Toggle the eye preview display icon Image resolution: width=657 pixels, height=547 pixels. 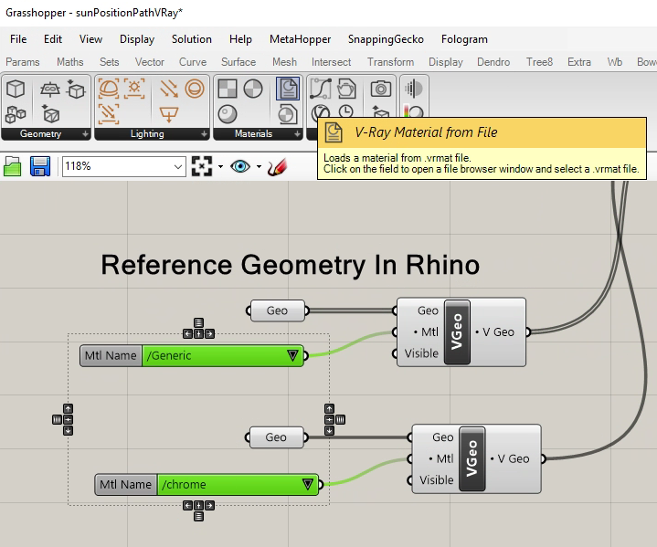[x=240, y=167]
